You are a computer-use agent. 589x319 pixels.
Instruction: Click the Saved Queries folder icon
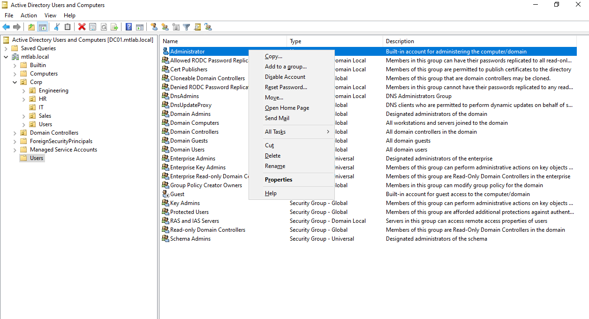pyautogui.click(x=15, y=48)
